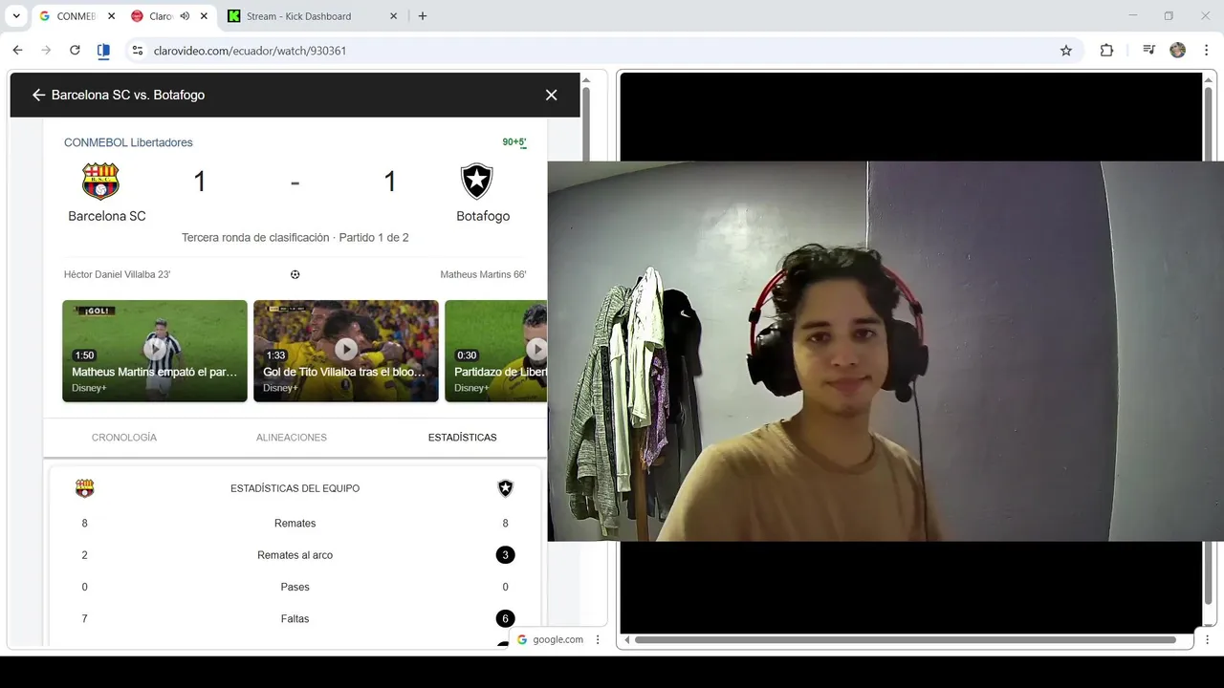Screen dimensions: 1224x688
Task: Open the google.com chip three-dot menu
Action: pyautogui.click(x=599, y=640)
